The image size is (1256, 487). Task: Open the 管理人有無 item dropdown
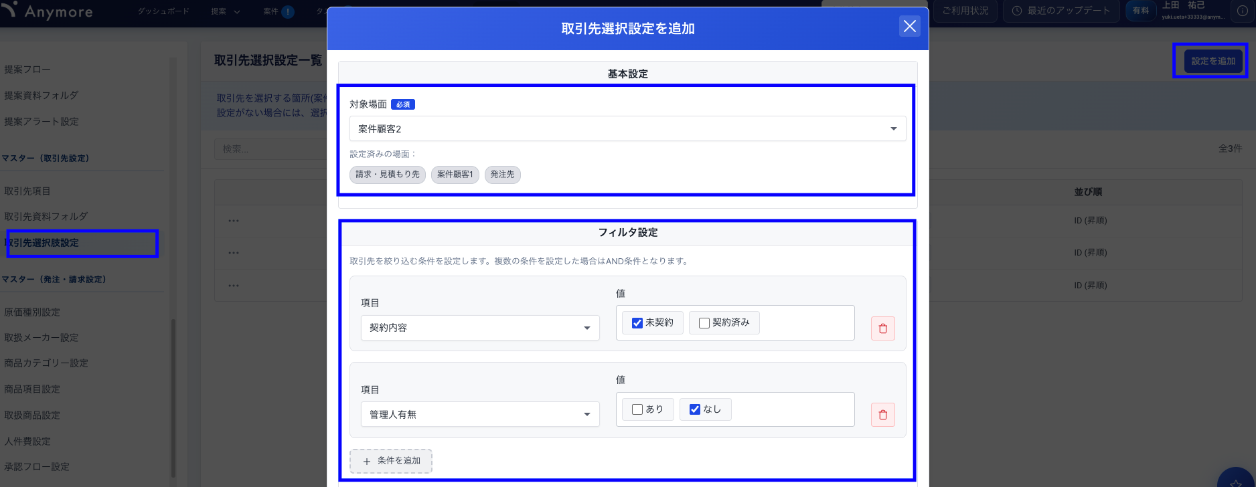[x=480, y=414]
